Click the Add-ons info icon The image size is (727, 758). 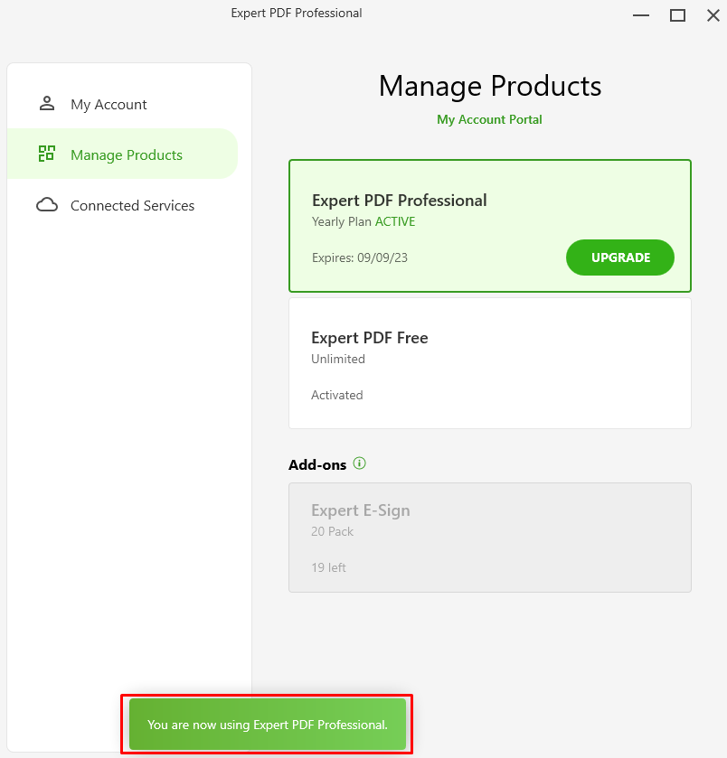tap(359, 463)
